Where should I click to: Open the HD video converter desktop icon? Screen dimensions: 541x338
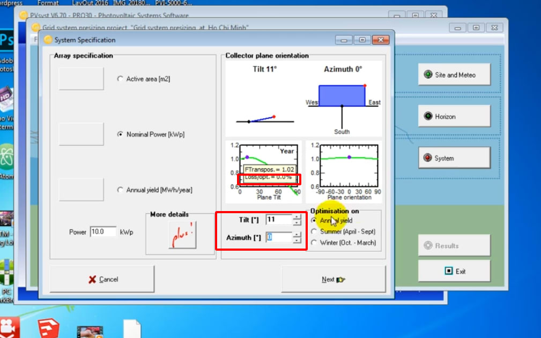(x=6, y=99)
